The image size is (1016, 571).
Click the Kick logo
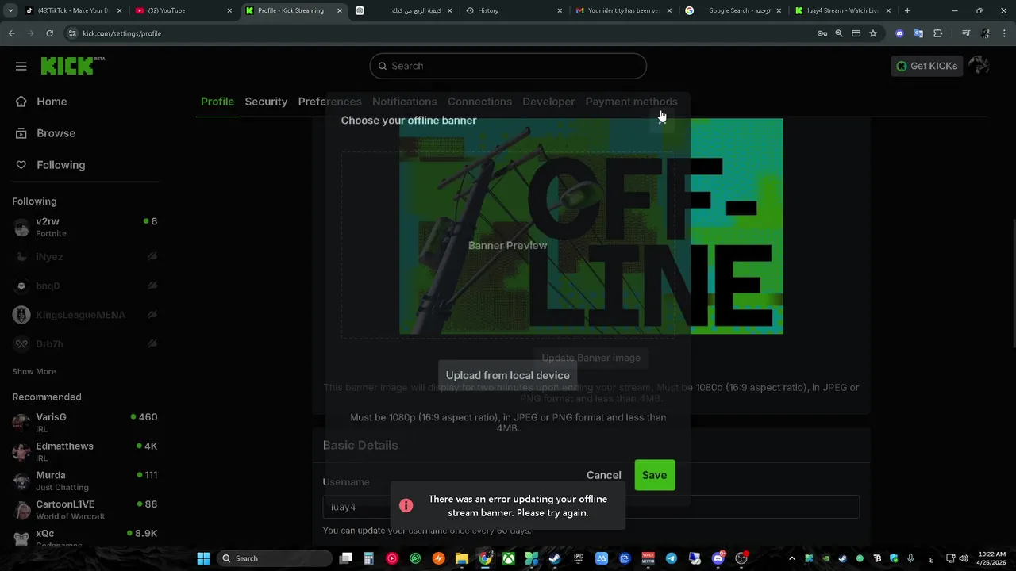pyautogui.click(x=72, y=66)
